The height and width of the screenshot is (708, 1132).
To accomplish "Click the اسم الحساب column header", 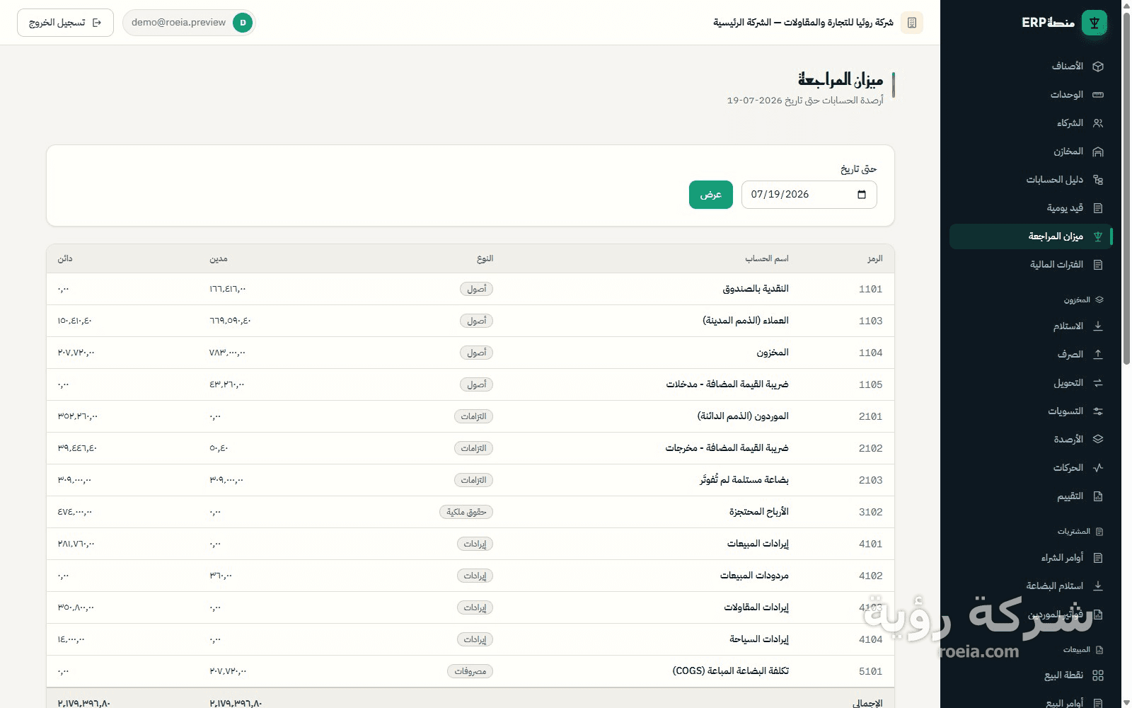I will click(767, 259).
